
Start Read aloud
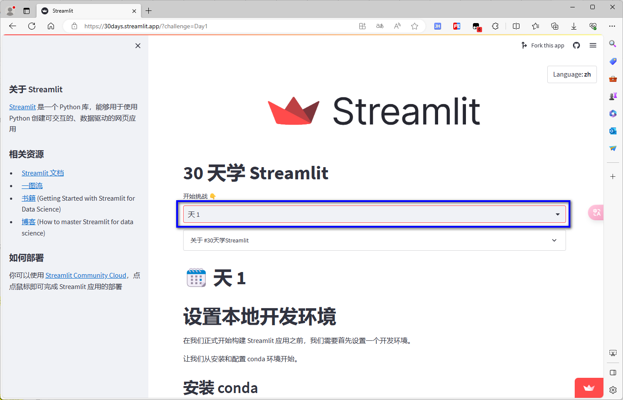(397, 26)
